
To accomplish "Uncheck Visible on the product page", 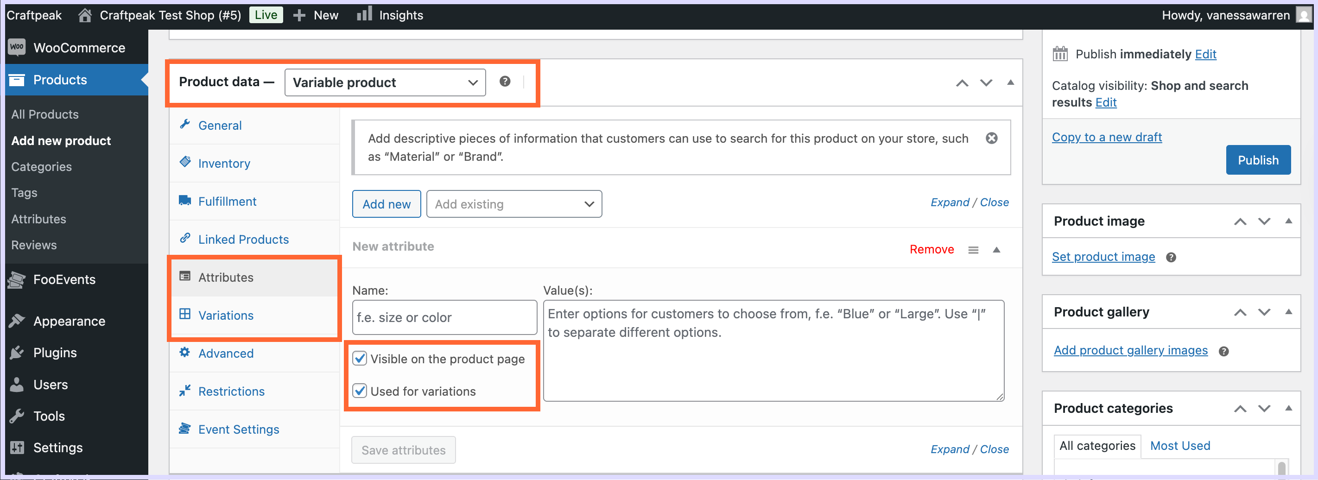I will [x=360, y=359].
